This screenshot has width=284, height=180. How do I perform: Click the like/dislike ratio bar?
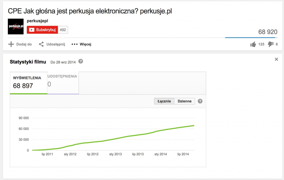tap(251, 37)
